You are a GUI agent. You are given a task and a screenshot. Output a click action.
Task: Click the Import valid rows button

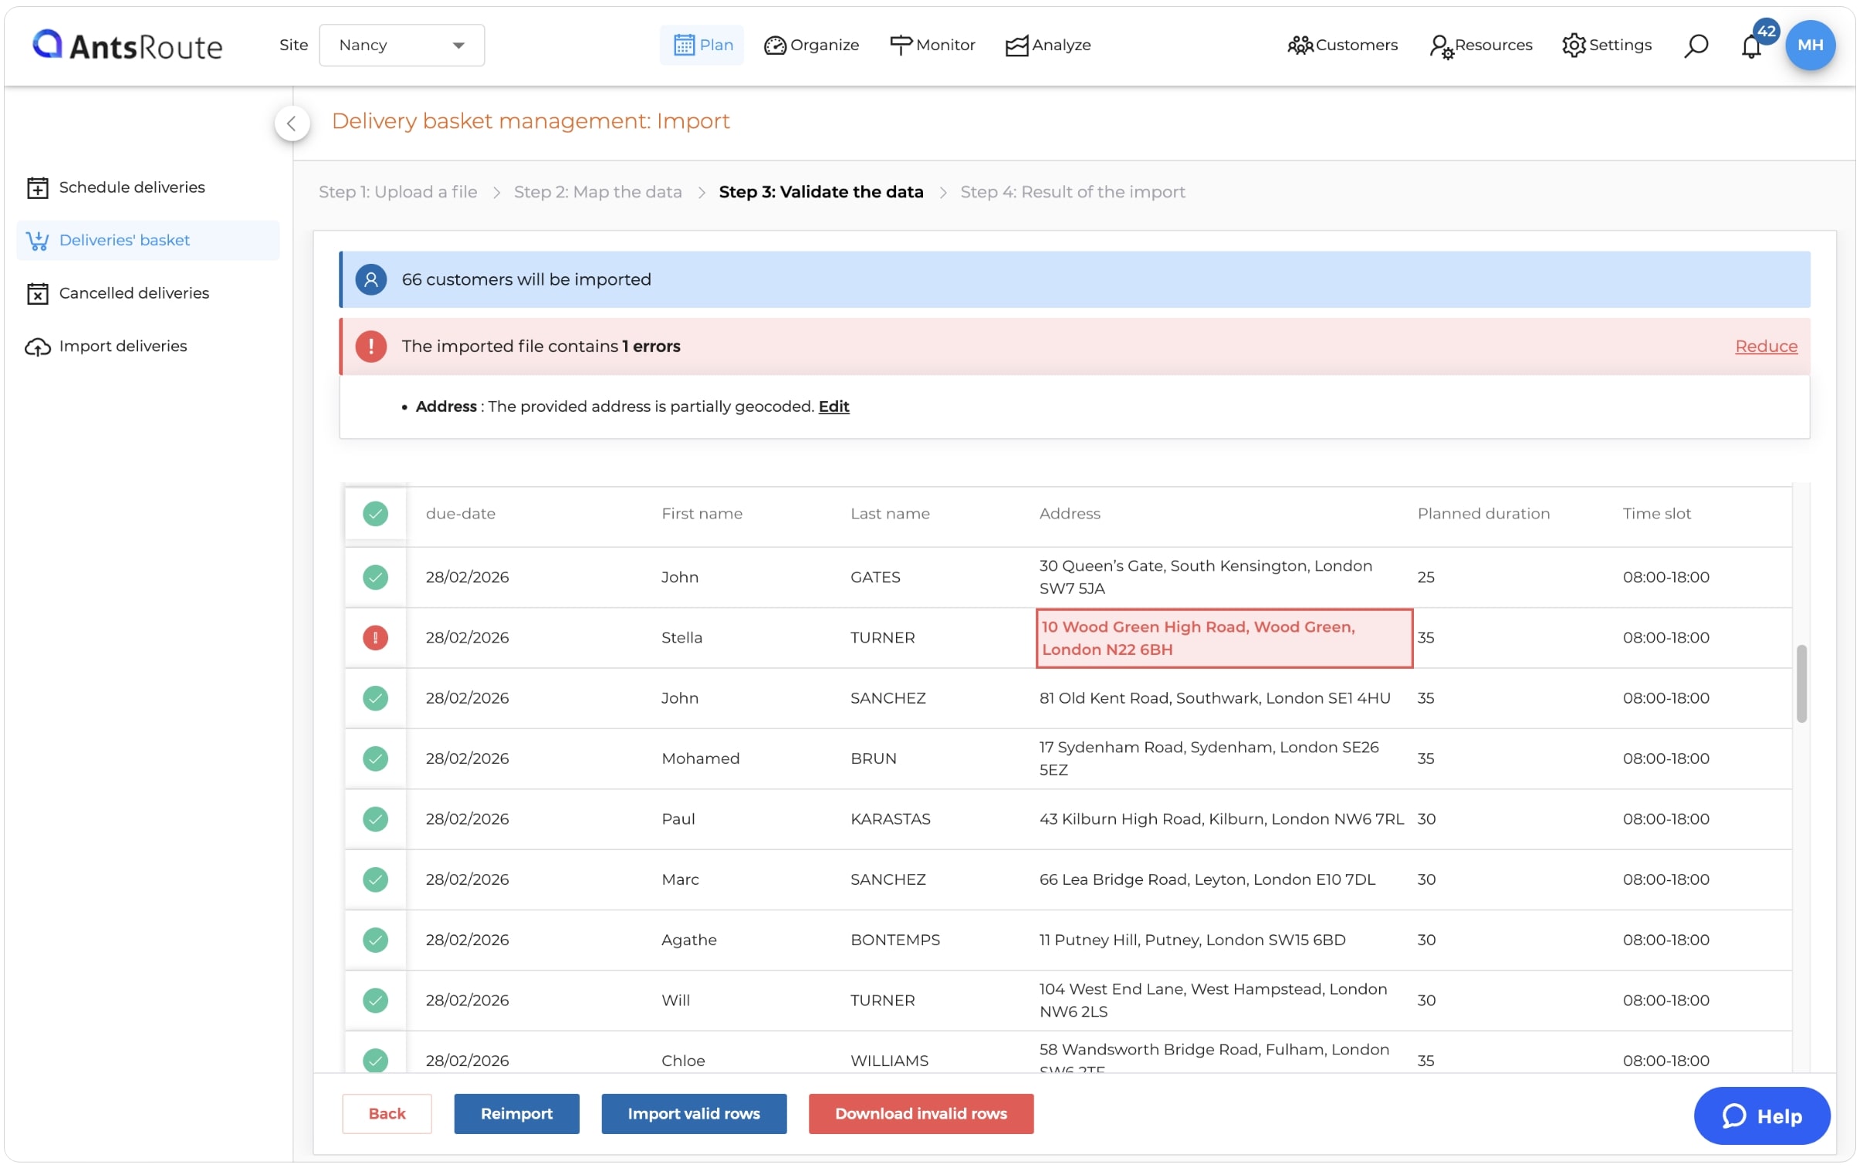(x=694, y=1113)
